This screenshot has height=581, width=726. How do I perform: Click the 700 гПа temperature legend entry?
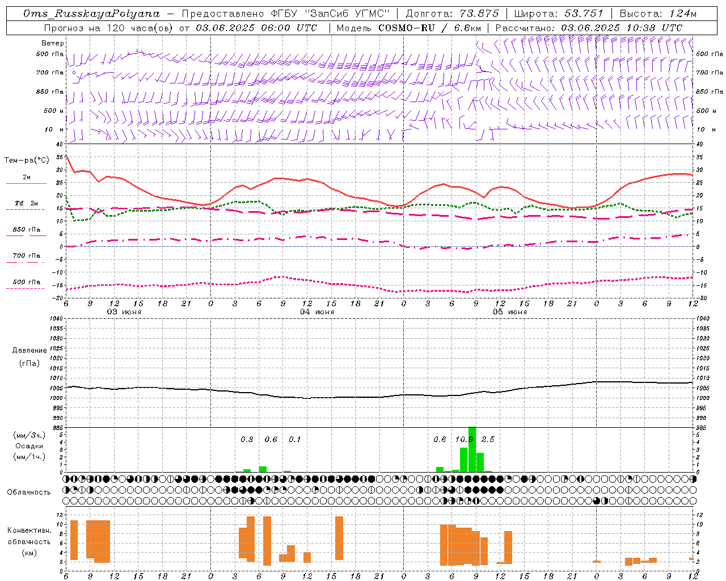point(26,256)
